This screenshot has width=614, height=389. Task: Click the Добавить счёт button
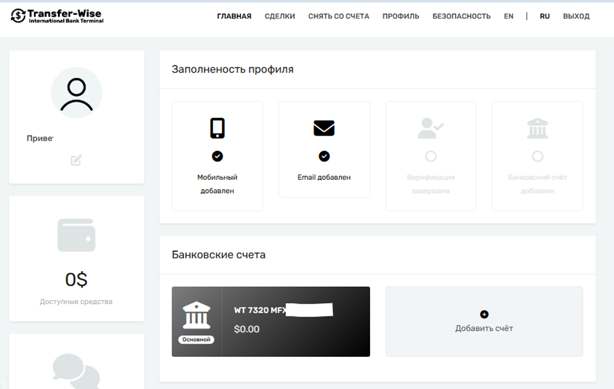coord(484,322)
